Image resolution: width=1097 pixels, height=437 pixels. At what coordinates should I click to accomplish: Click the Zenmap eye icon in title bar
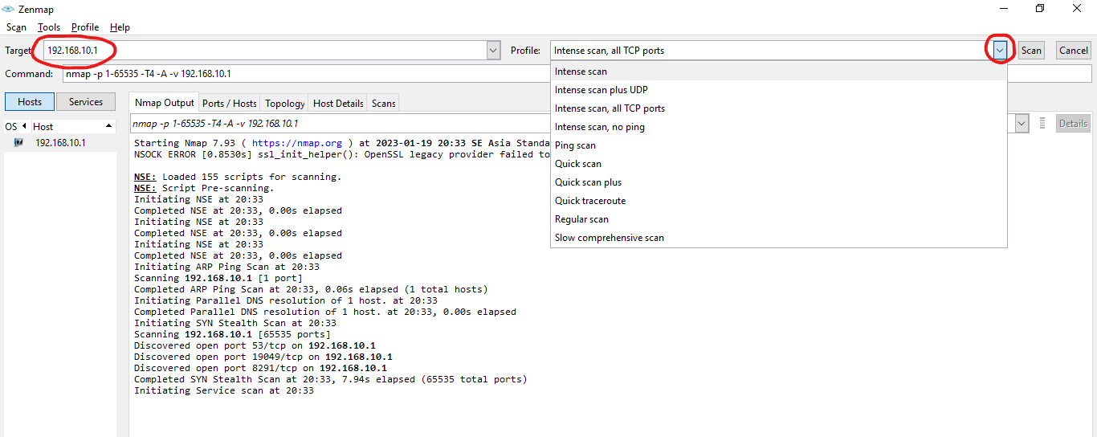pos(9,9)
